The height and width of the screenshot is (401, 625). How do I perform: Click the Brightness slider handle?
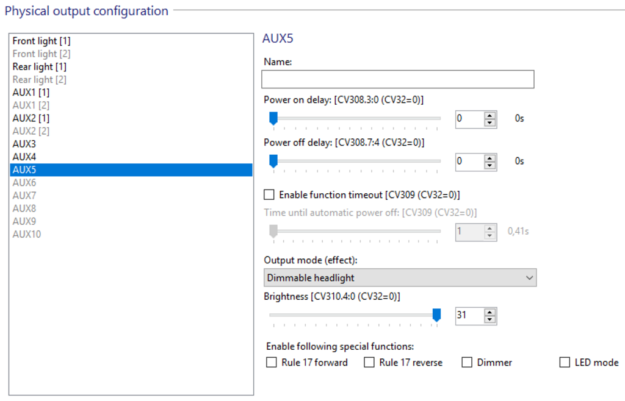click(x=436, y=314)
